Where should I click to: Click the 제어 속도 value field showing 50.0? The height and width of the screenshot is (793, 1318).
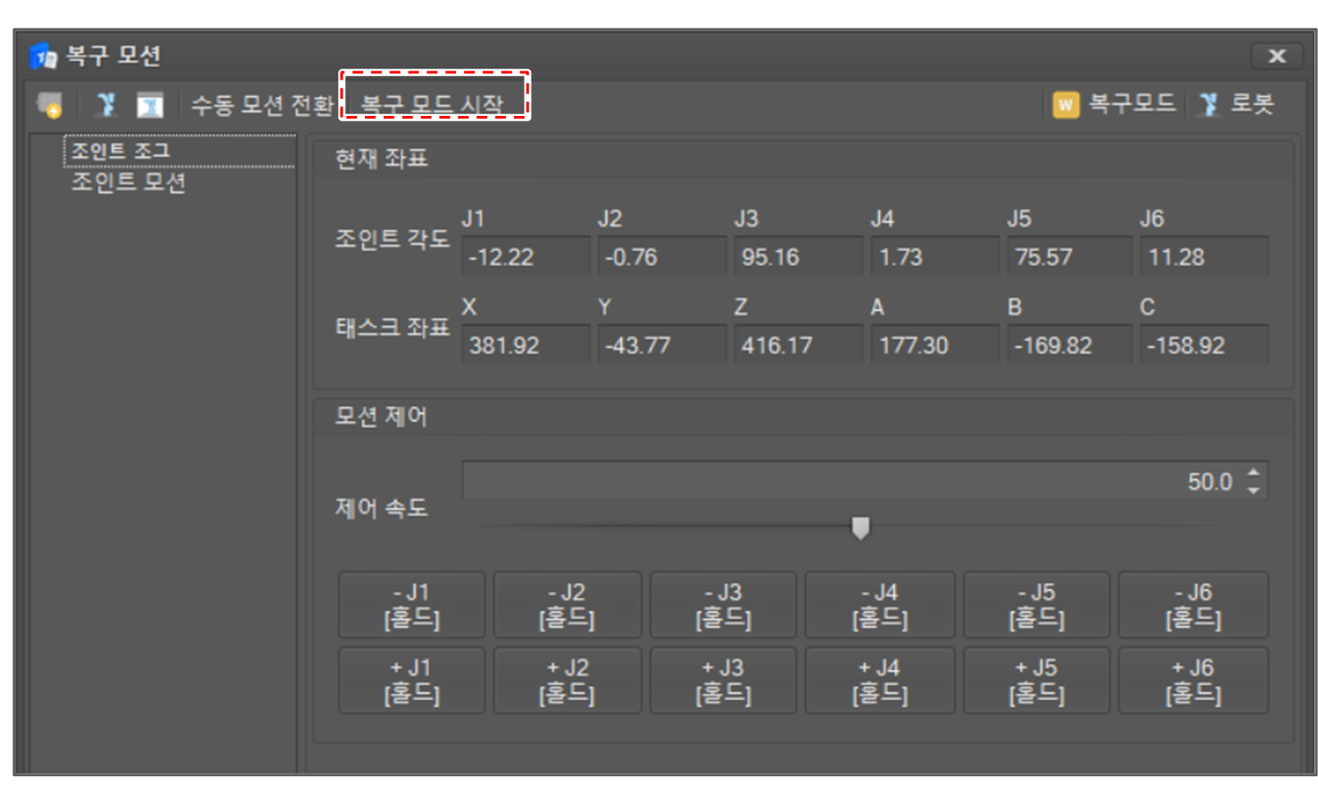pos(848,482)
